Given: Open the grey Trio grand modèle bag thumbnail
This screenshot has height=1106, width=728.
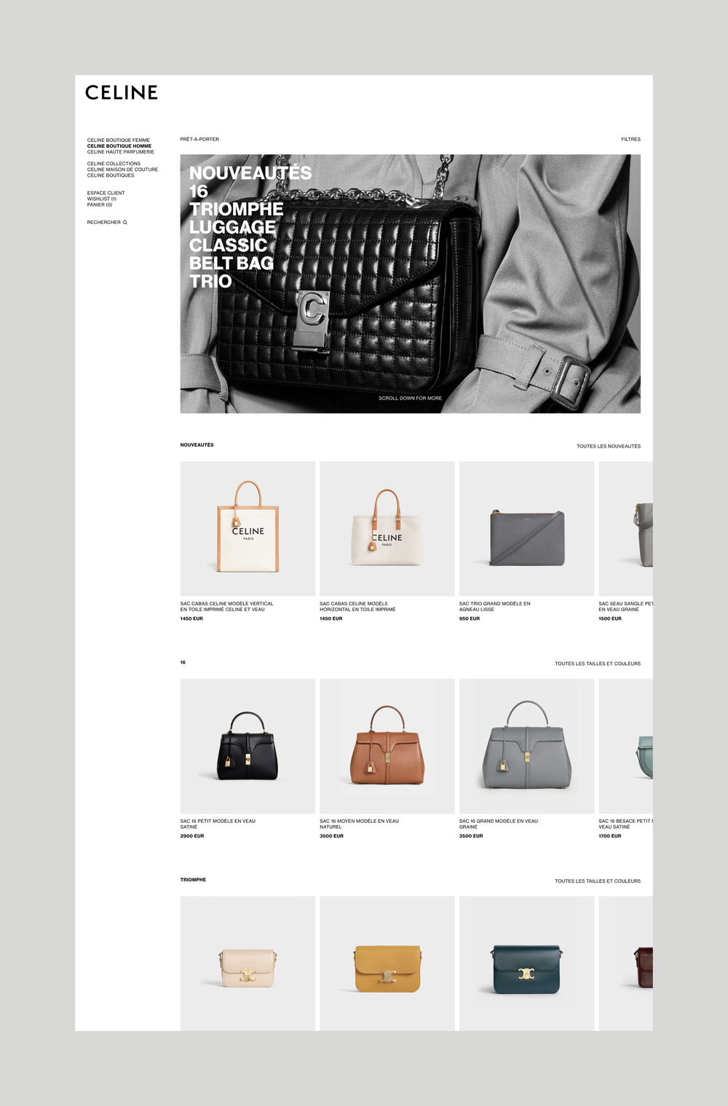Looking at the screenshot, I should (x=526, y=529).
